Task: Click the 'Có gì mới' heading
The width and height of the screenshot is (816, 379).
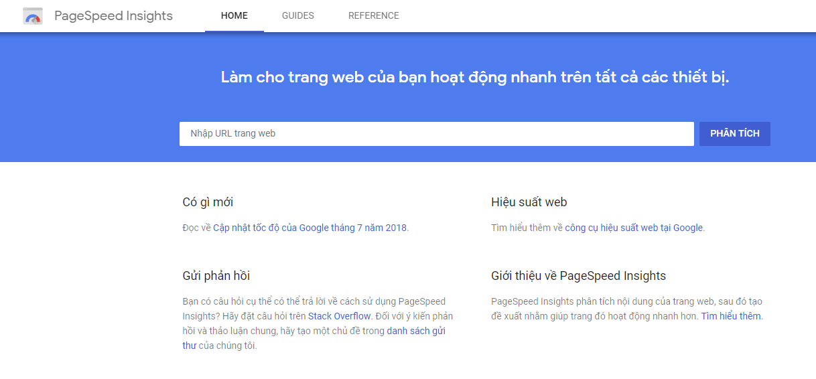Action: [x=208, y=202]
